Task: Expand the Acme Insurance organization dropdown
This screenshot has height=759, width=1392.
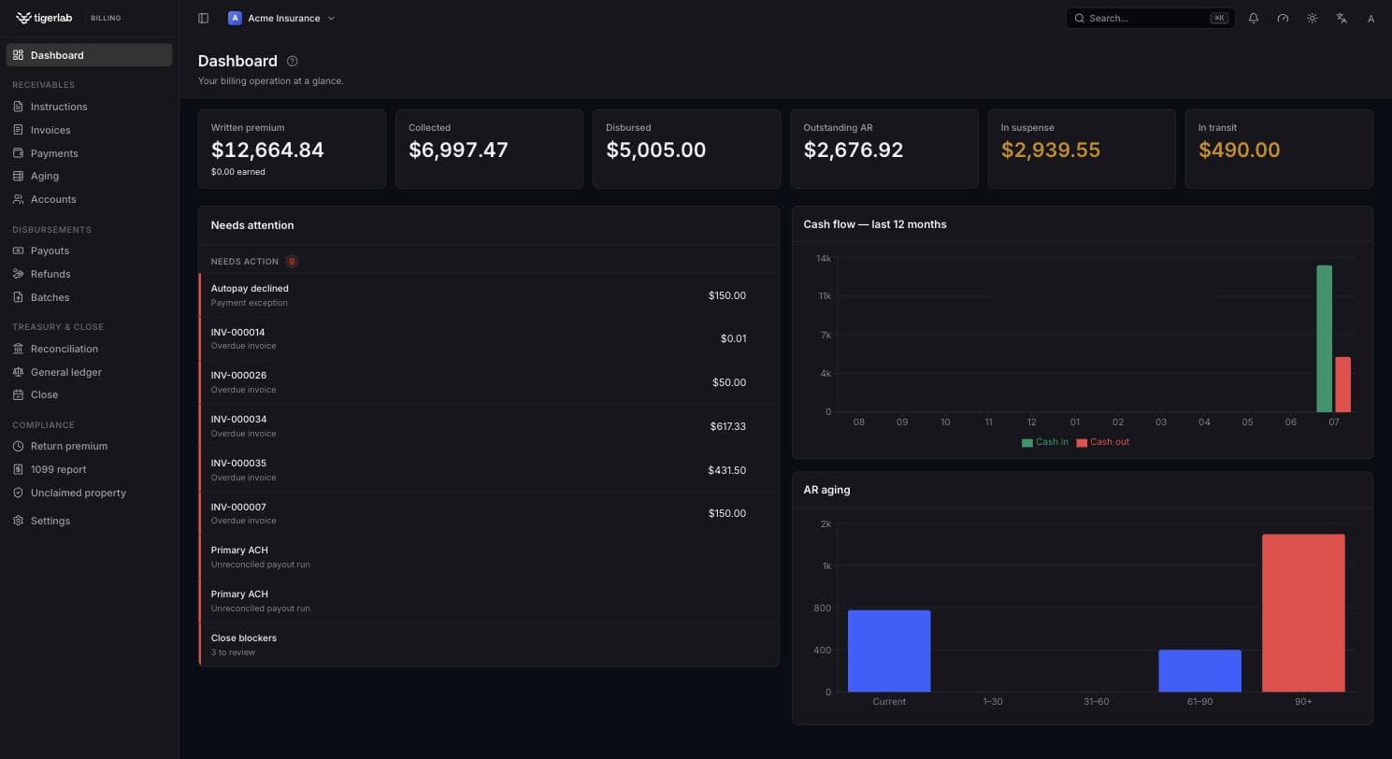Action: [281, 18]
